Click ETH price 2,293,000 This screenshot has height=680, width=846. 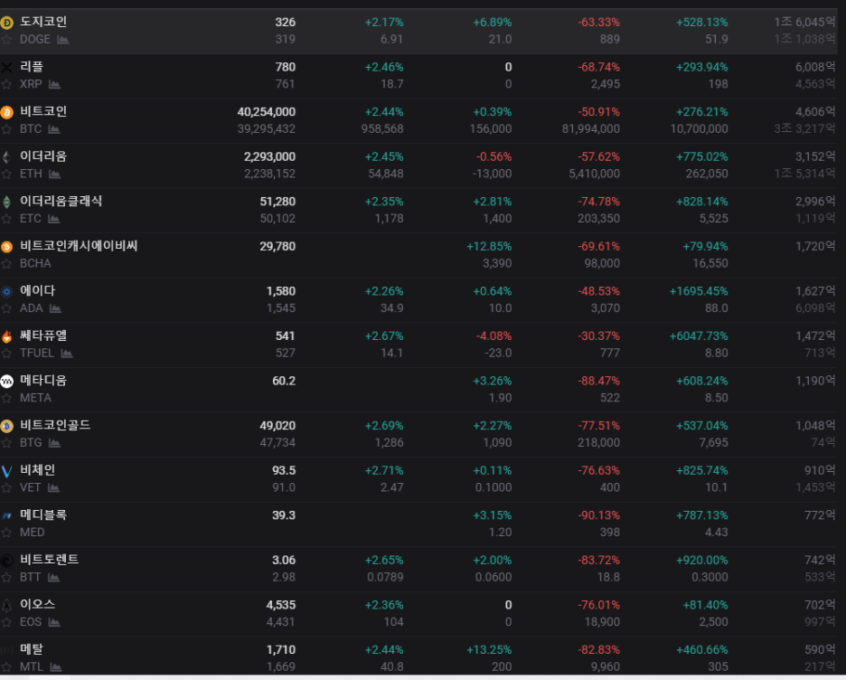coord(269,156)
